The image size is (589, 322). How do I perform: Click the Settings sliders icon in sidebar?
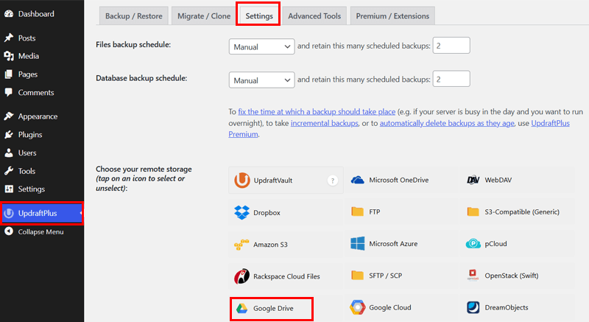pos(9,189)
